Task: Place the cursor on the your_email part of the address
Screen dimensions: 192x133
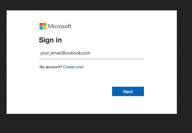Action: [51, 53]
